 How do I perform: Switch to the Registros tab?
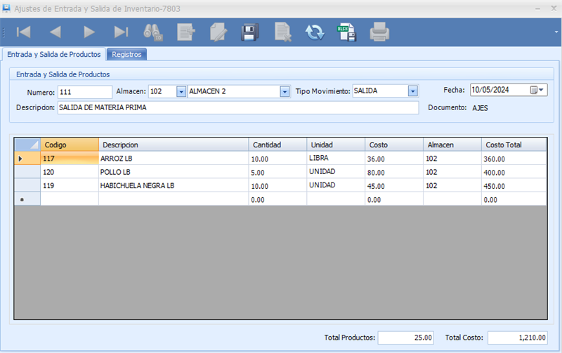click(126, 54)
